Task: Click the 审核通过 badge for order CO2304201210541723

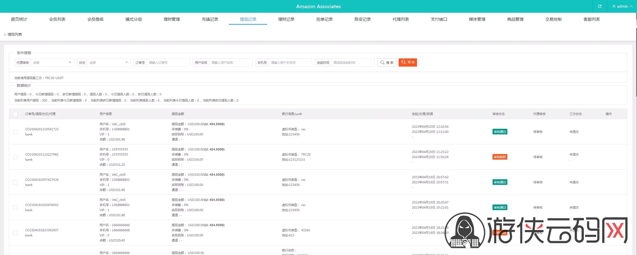Action: (x=500, y=132)
